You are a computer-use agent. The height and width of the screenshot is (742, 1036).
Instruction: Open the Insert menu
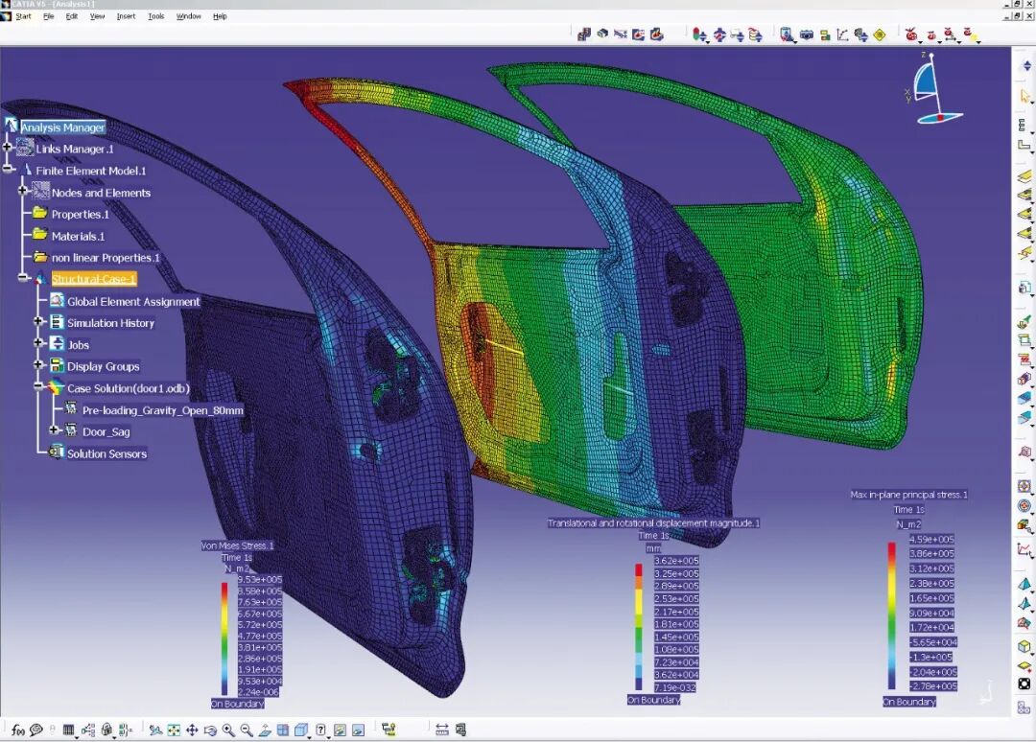126,16
